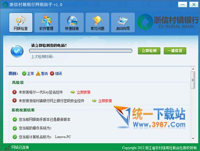
Task: Minimize the 网银助手 window
Action: coord(182,5)
